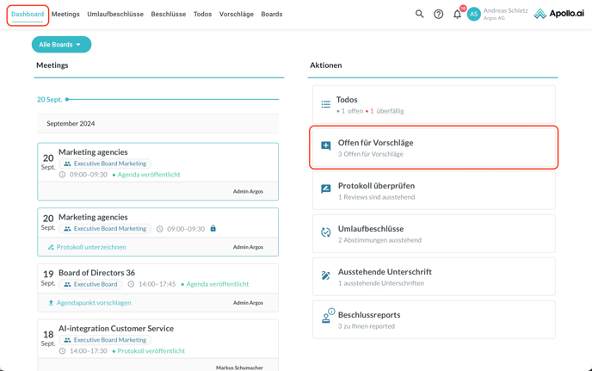This screenshot has width=592, height=371.
Task: Click the Agendapunkt vorschlagen link
Action: coord(93,303)
